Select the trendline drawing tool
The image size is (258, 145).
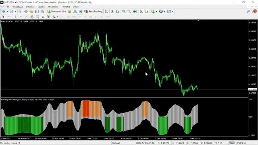[26, 17]
